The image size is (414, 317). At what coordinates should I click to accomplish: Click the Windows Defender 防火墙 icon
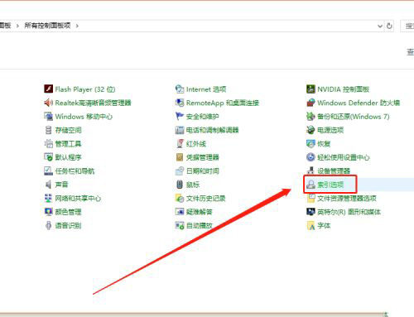coord(310,103)
